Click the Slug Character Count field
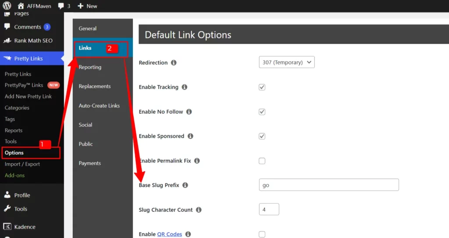 269,210
